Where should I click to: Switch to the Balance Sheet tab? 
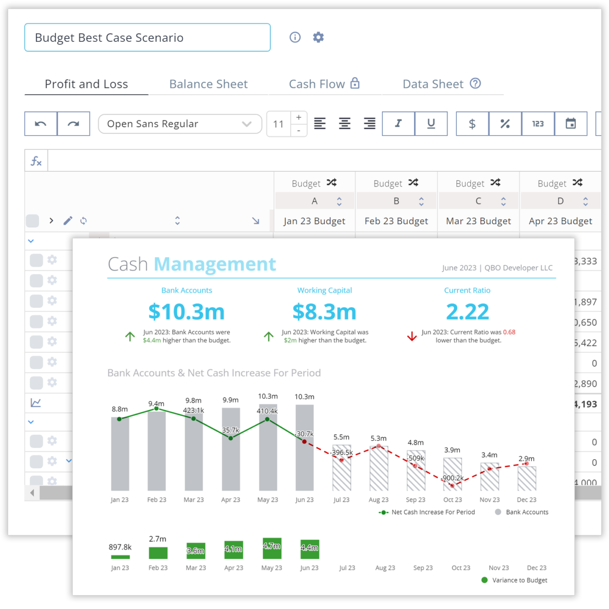pos(208,84)
